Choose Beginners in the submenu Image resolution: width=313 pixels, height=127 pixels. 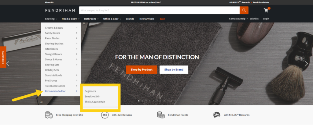(90, 91)
